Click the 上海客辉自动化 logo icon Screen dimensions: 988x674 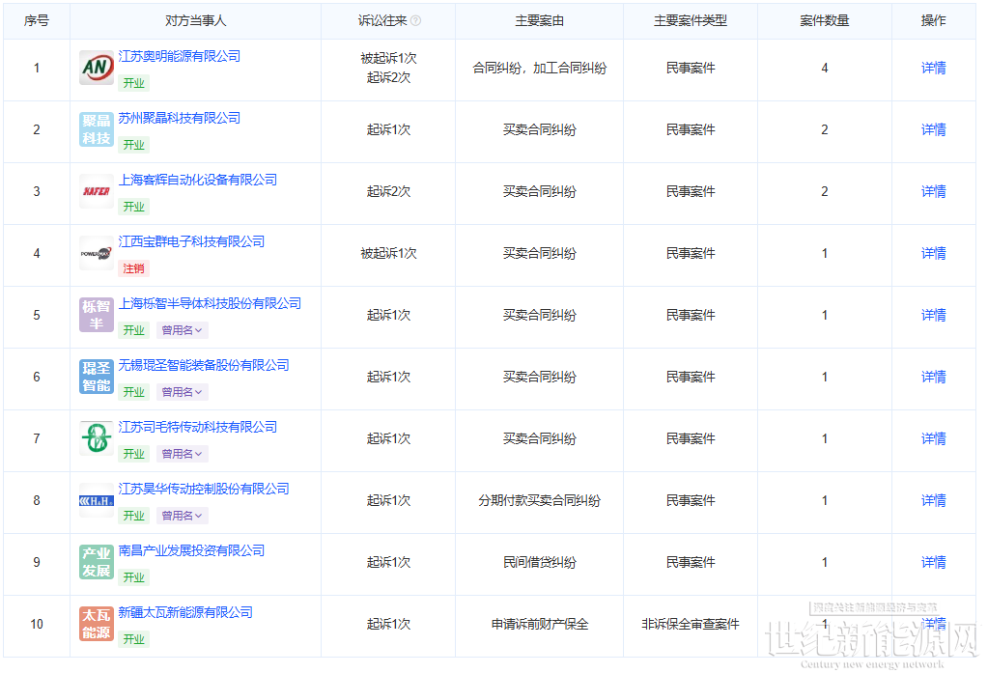(97, 191)
